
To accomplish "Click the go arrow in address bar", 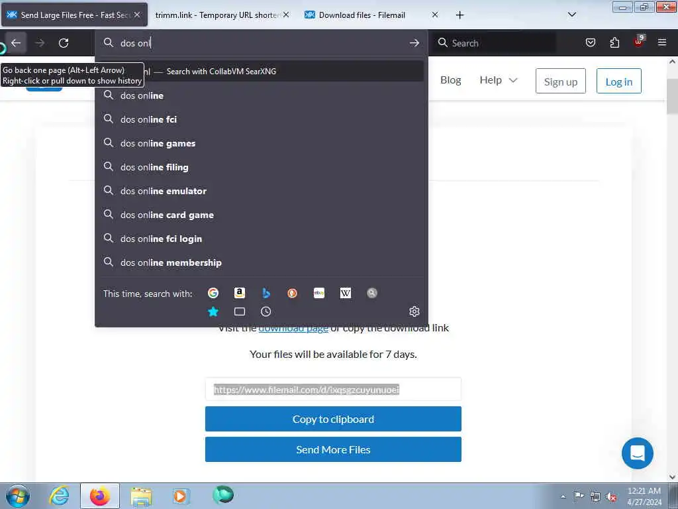I will (414, 43).
